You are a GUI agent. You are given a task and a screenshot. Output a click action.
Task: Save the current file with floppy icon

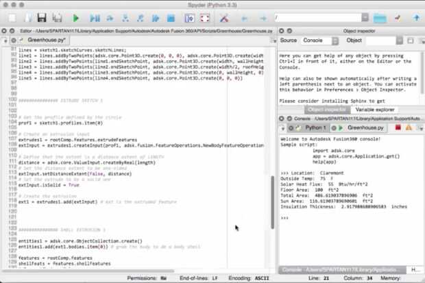42,19
